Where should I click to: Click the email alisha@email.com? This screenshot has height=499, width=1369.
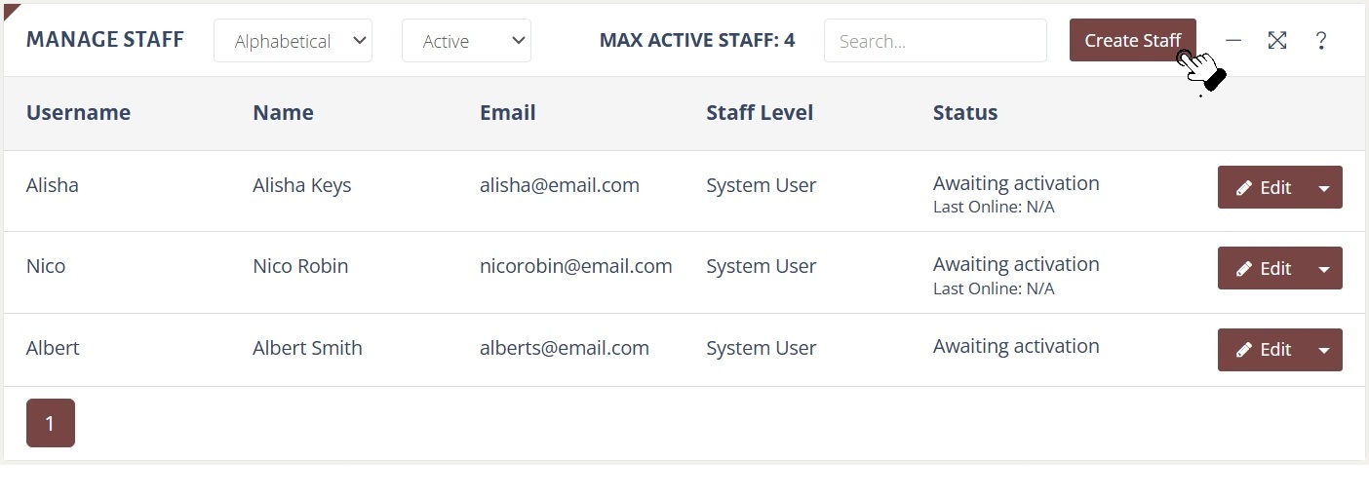point(559,185)
